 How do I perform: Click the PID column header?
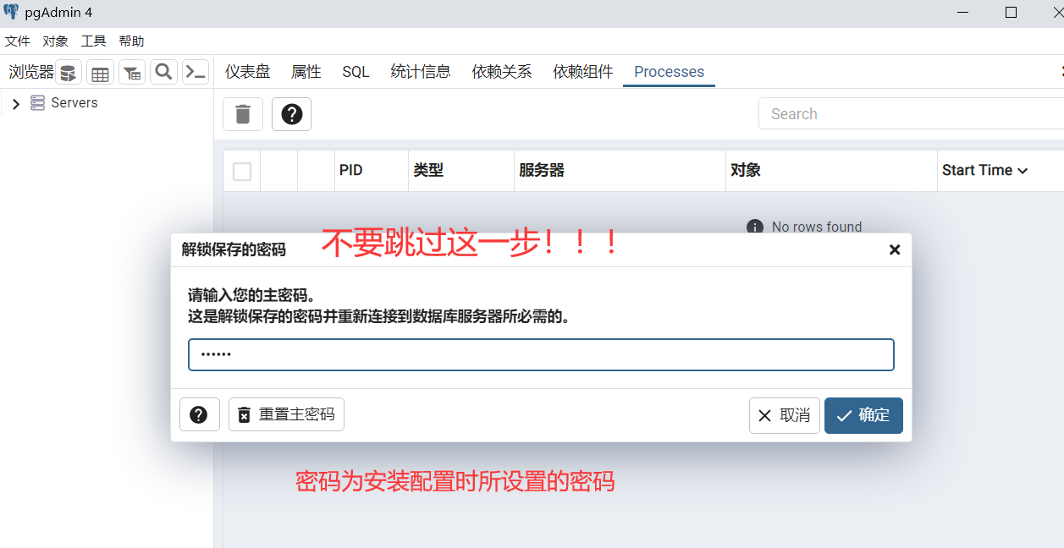click(371, 171)
